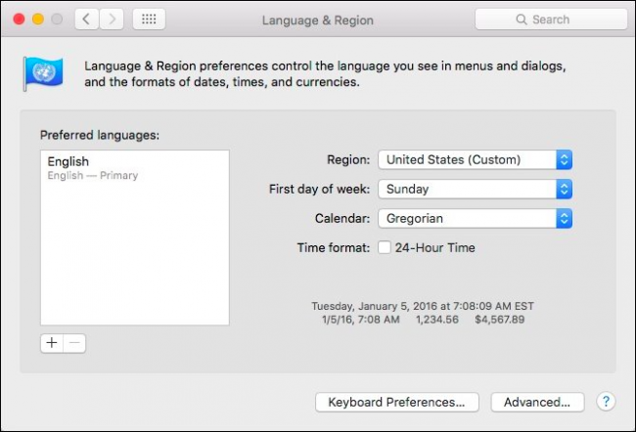The height and width of the screenshot is (432, 636).
Task: Click the sample number '1,234.56'
Action: [x=437, y=320]
